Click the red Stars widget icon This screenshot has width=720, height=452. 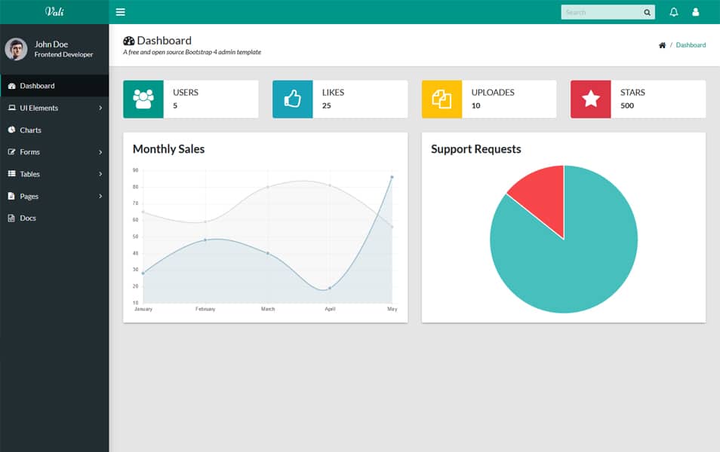click(x=590, y=99)
